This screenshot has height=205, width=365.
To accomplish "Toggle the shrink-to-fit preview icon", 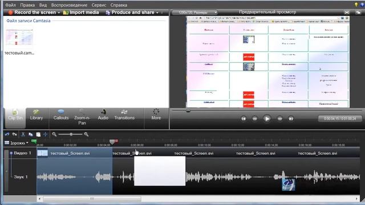I will pos(347,13).
